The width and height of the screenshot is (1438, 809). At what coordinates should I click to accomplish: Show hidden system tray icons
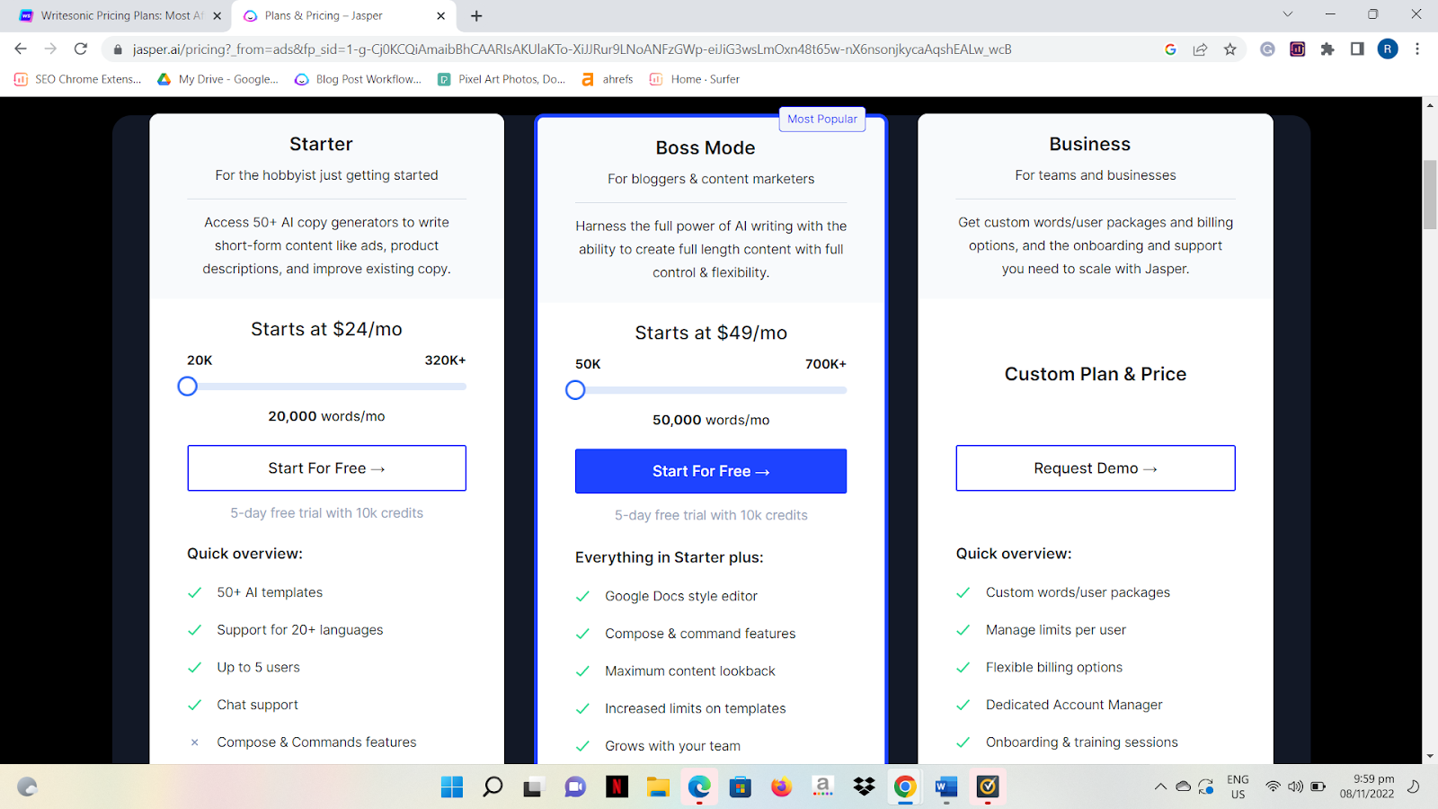[x=1160, y=787]
